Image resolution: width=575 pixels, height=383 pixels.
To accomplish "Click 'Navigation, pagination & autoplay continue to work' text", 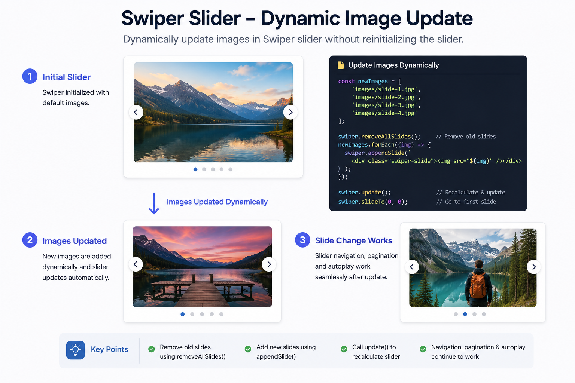I will [478, 352].
